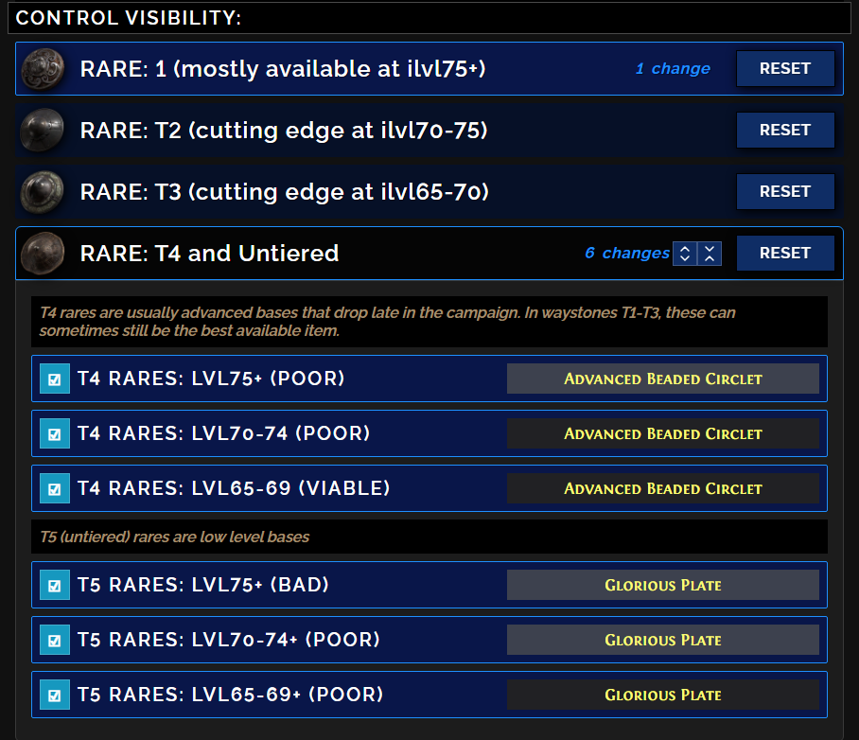Click the shield icon beside RARE: 1
This screenshot has width=859, height=740.
43,68
